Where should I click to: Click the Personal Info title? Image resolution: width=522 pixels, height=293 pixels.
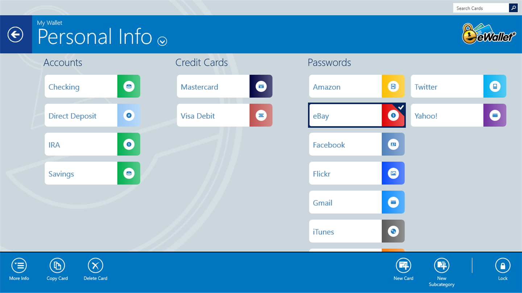(95, 37)
